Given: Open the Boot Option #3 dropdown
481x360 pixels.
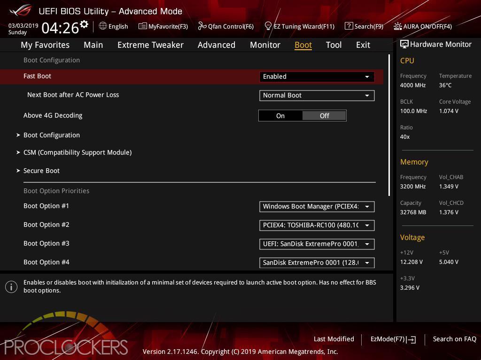Looking at the screenshot, I should 317,244.
